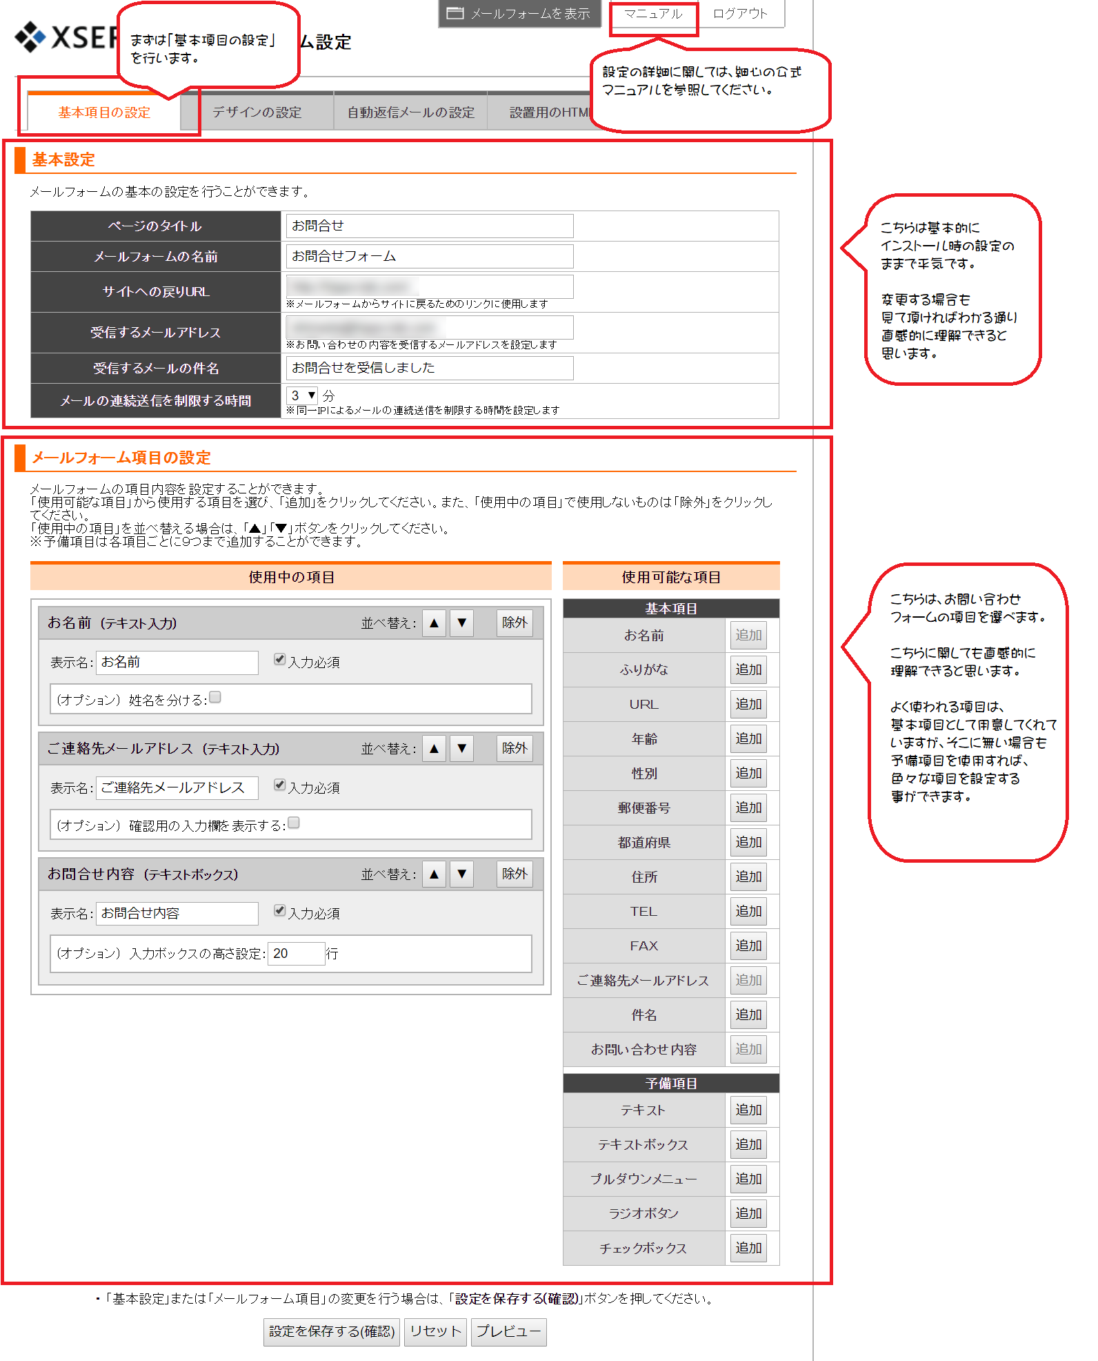Click 表示名 field containing ご連絡先メールアドレス

(x=177, y=788)
